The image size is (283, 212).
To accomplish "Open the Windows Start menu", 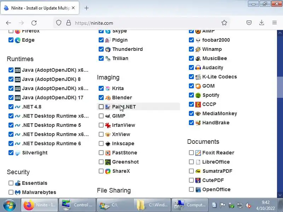I will tap(10, 205).
